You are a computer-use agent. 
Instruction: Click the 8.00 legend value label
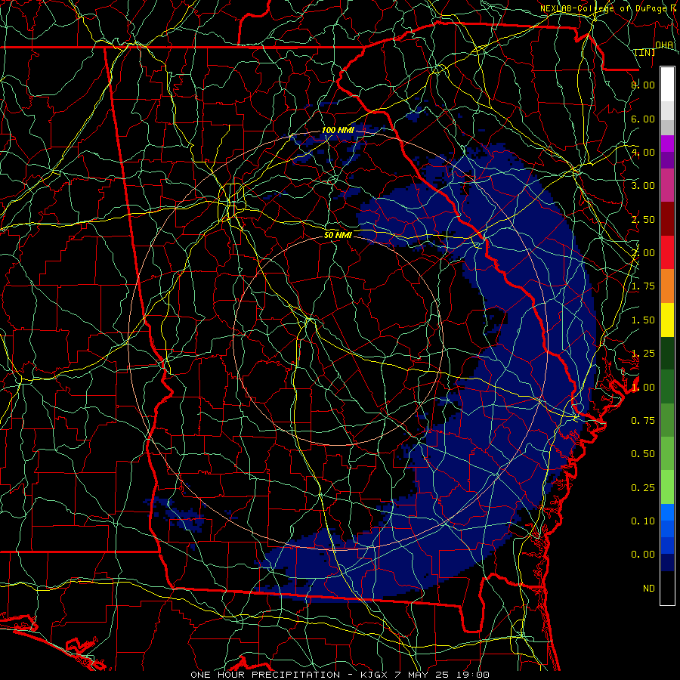click(643, 85)
